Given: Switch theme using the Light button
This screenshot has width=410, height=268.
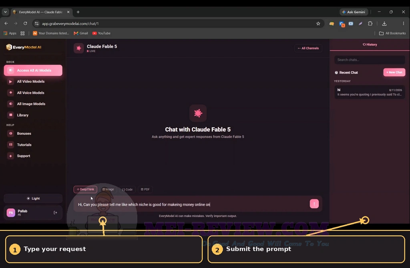Looking at the screenshot, I should pyautogui.click(x=33, y=198).
